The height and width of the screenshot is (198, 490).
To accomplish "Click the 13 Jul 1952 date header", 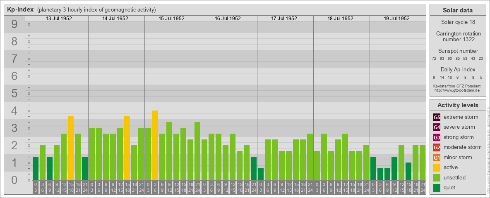I will point(59,19).
